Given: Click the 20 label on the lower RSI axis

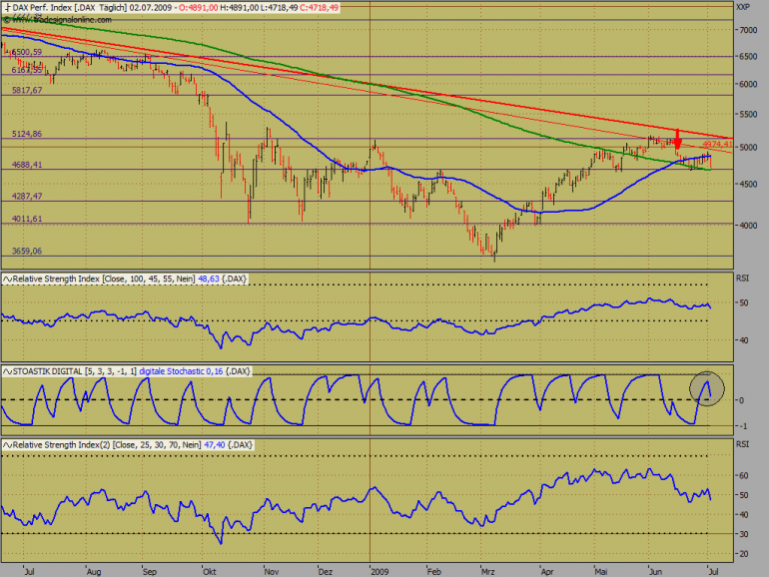Looking at the screenshot, I should point(744,554).
